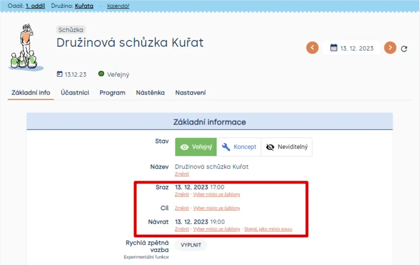Open the 13. 12. 2023 date picker
Screen dimensions: 420x265
[x=351, y=48]
